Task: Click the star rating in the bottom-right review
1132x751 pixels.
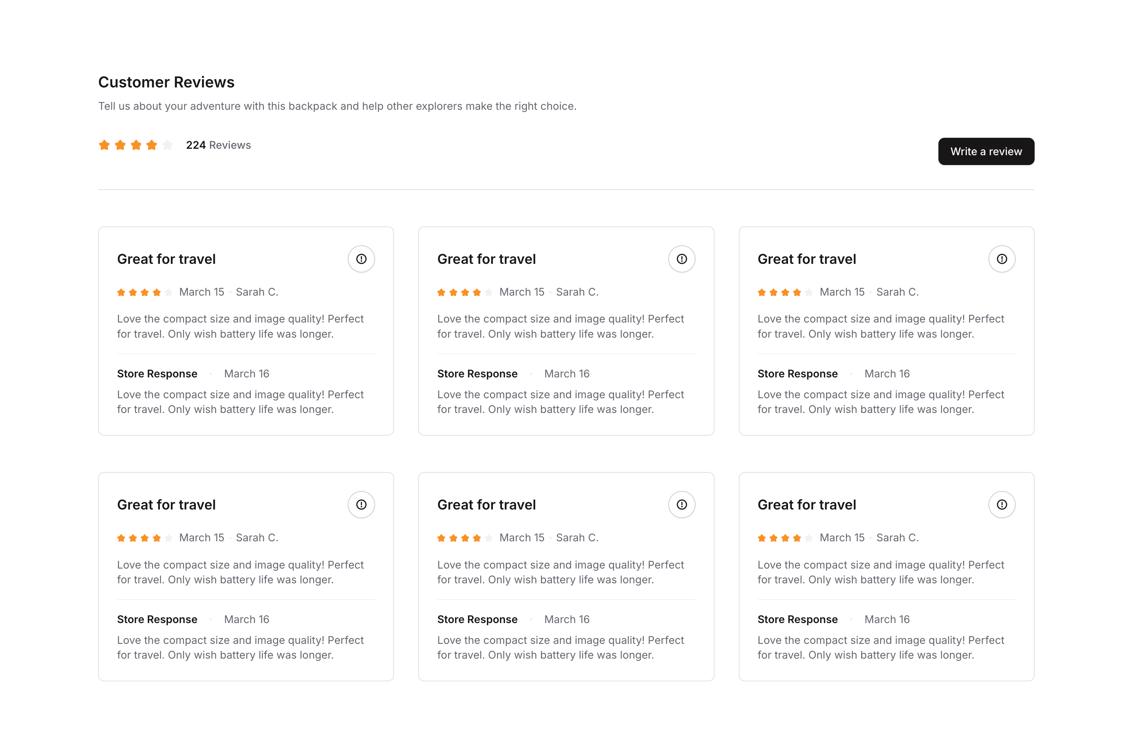Action: 785,538
